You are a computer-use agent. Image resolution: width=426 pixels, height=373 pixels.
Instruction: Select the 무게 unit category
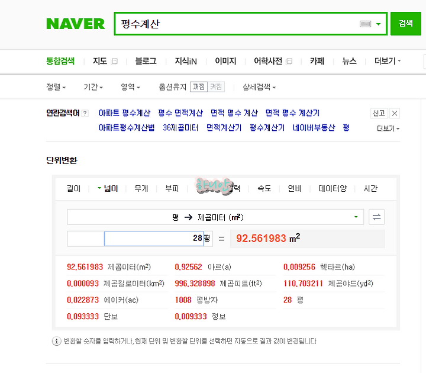(x=141, y=188)
